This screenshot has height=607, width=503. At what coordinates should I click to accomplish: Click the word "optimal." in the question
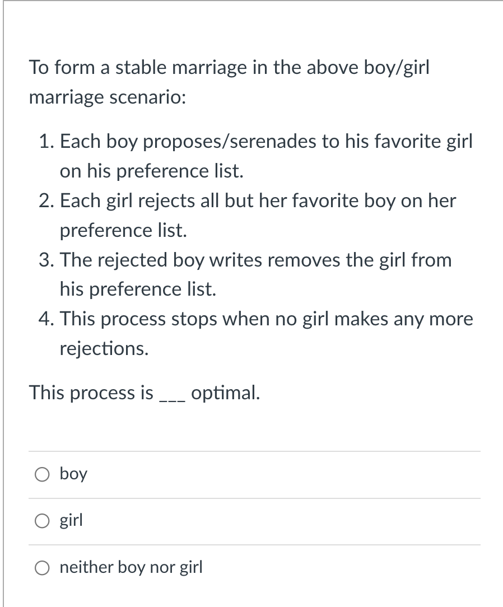[x=225, y=393]
